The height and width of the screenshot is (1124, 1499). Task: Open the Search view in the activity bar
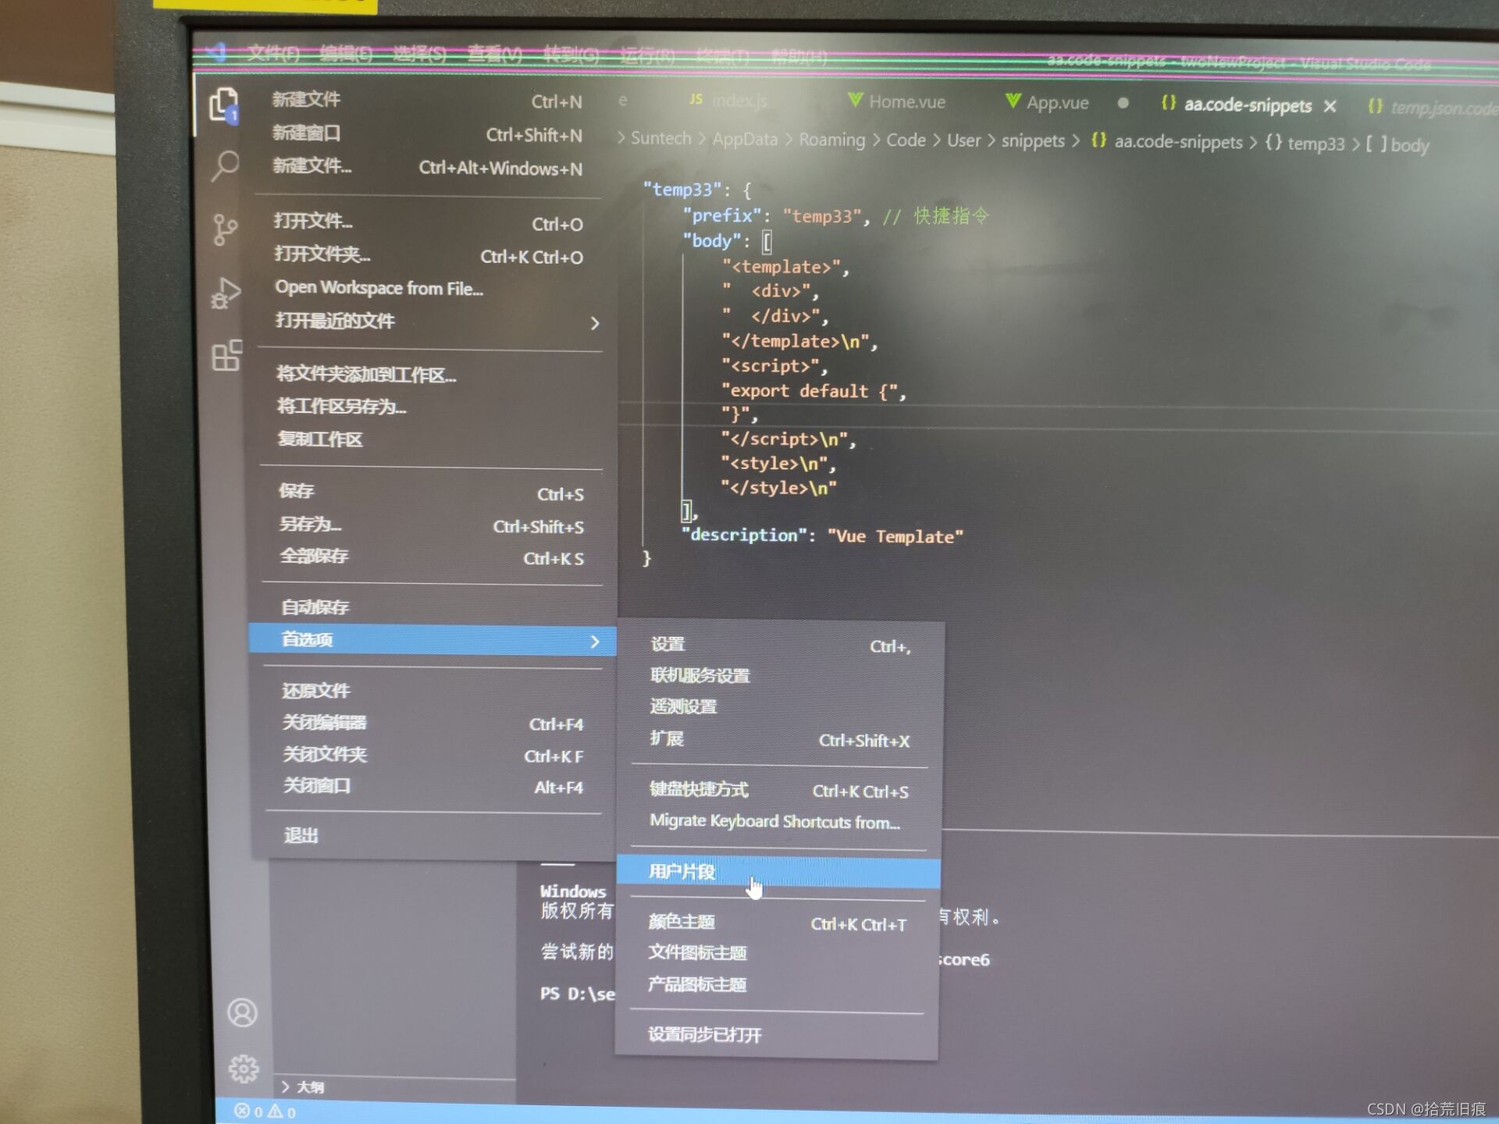(x=225, y=165)
